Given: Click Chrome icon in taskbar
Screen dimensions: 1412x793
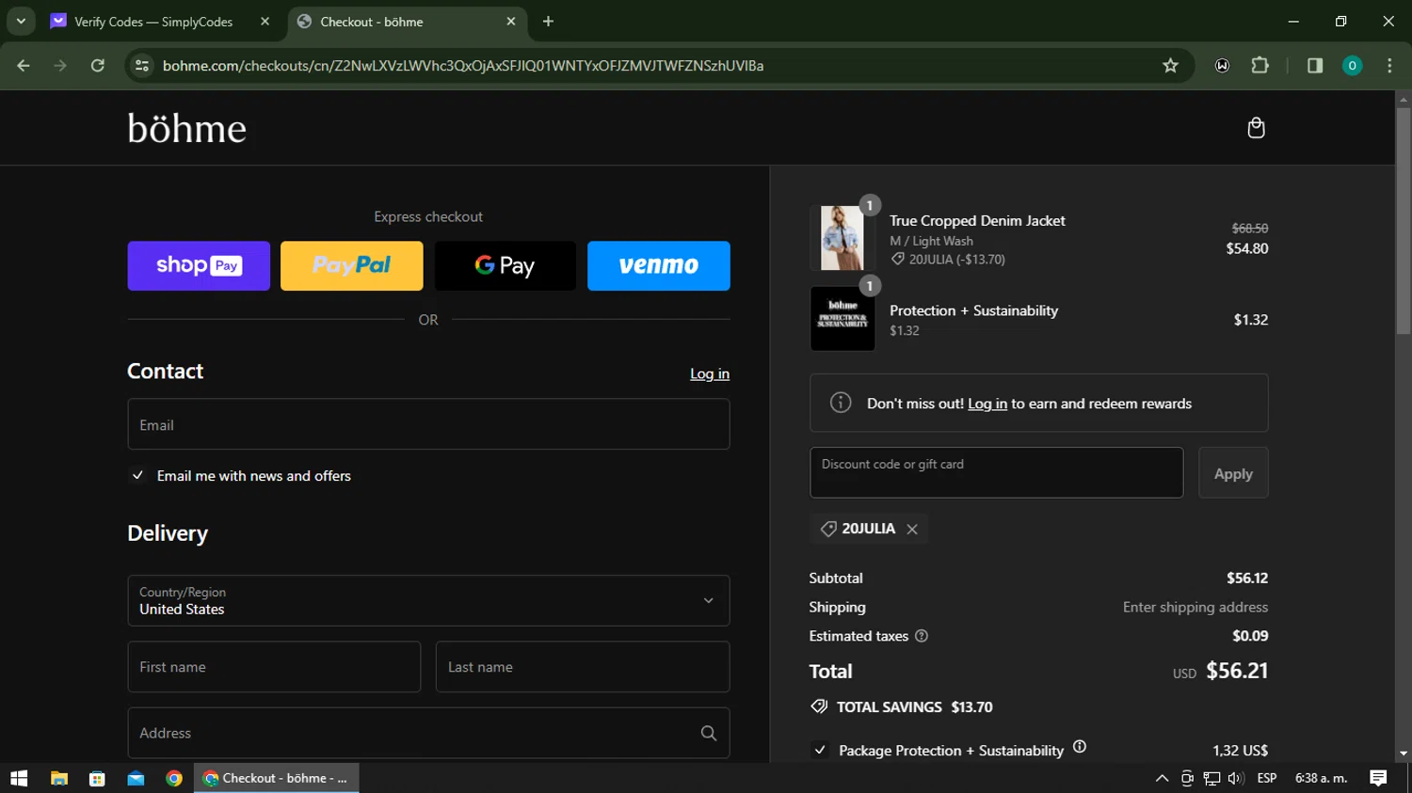Looking at the screenshot, I should pos(174,778).
